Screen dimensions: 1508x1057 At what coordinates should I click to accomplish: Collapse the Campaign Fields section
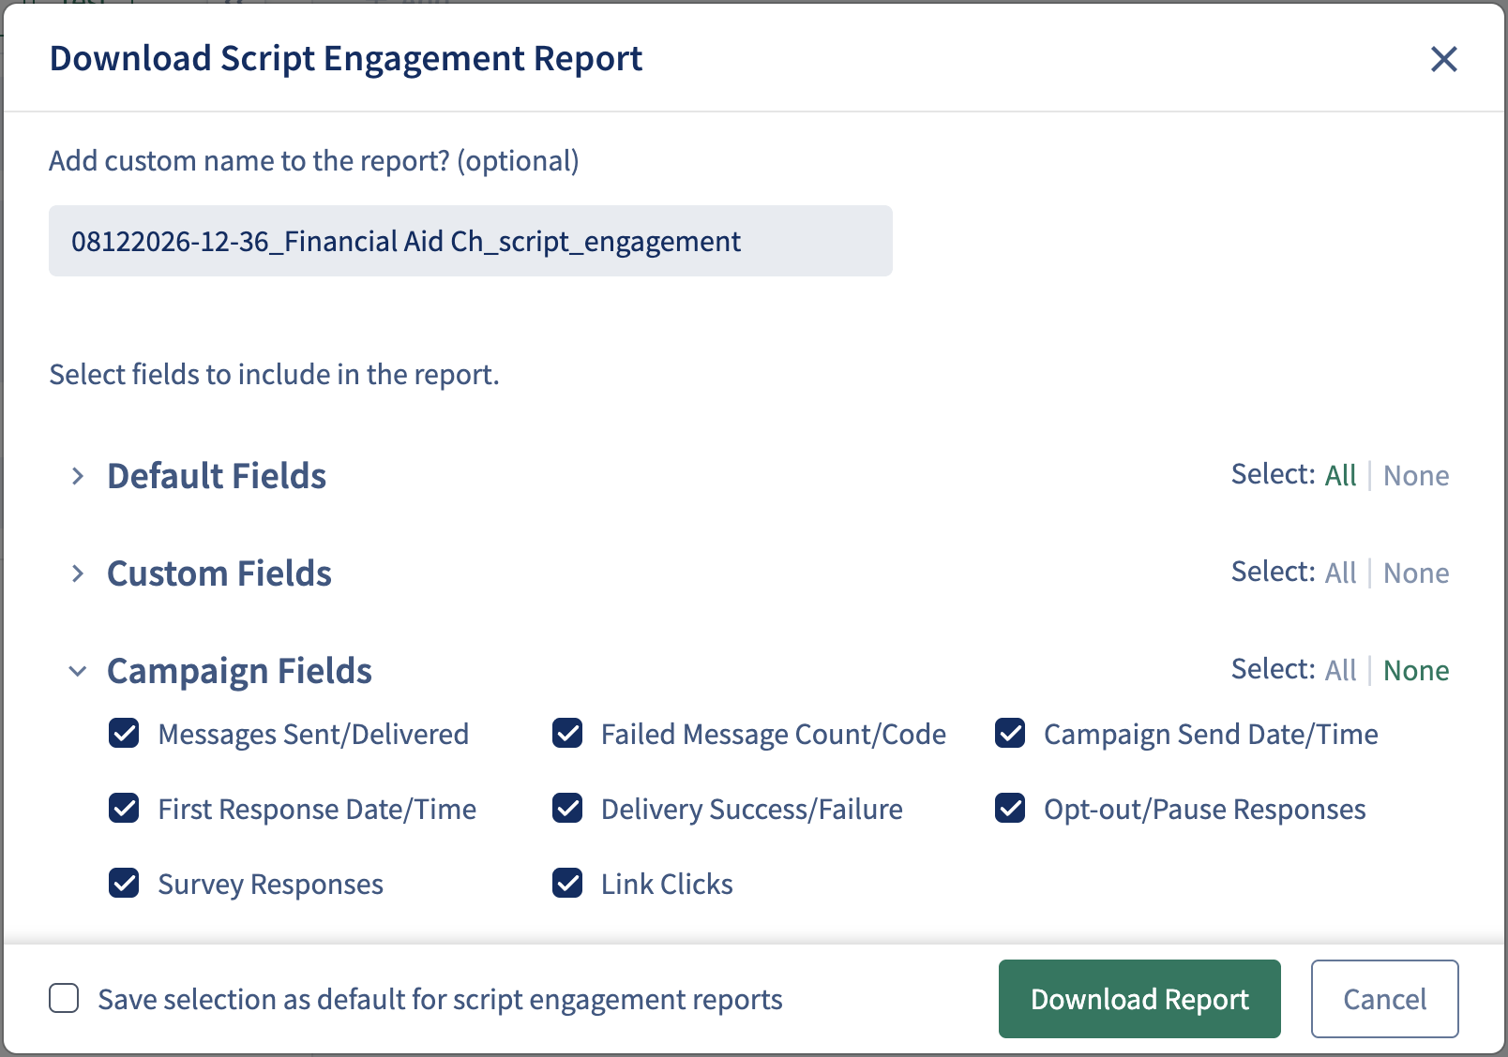click(x=78, y=671)
